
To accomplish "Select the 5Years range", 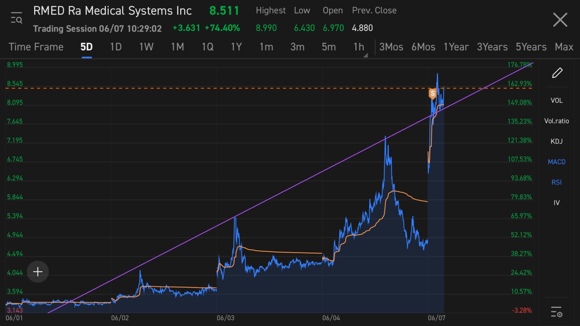I will tap(531, 47).
